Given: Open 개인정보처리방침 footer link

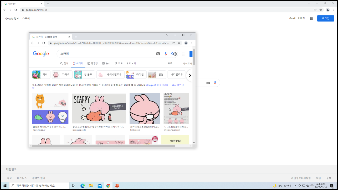Looking at the screenshot, I should pos(301,178).
